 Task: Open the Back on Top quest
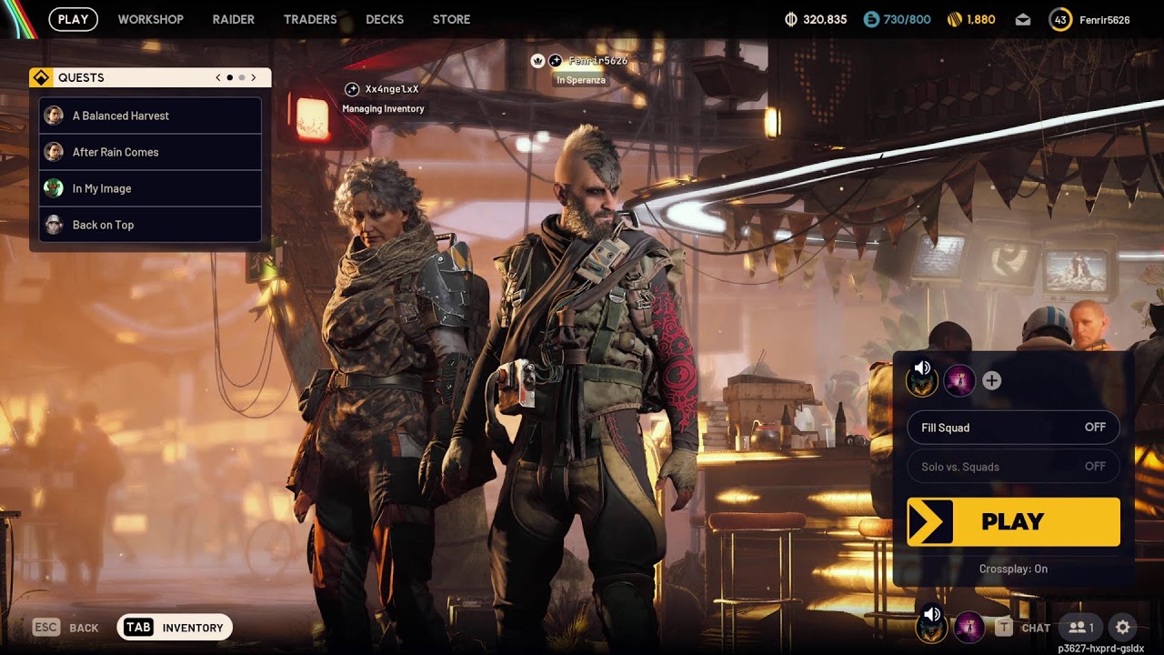[150, 225]
